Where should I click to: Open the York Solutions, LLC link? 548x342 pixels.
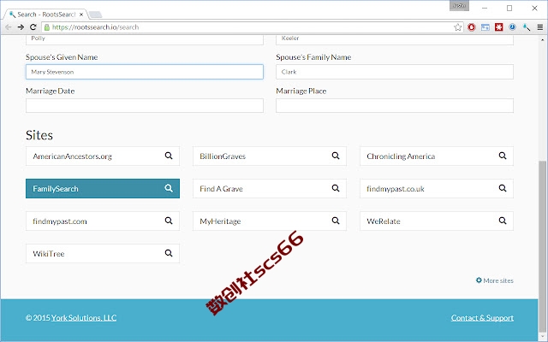84,317
